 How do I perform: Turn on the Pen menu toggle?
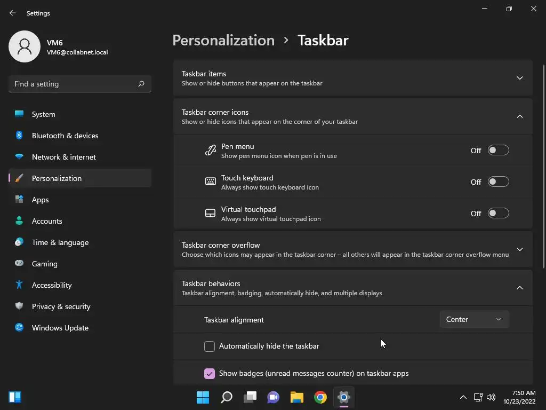[498, 150]
